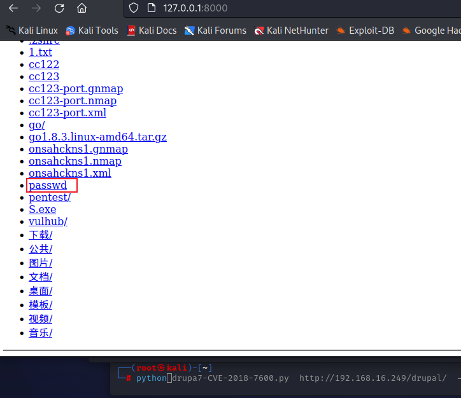Open the browser home page

point(82,8)
